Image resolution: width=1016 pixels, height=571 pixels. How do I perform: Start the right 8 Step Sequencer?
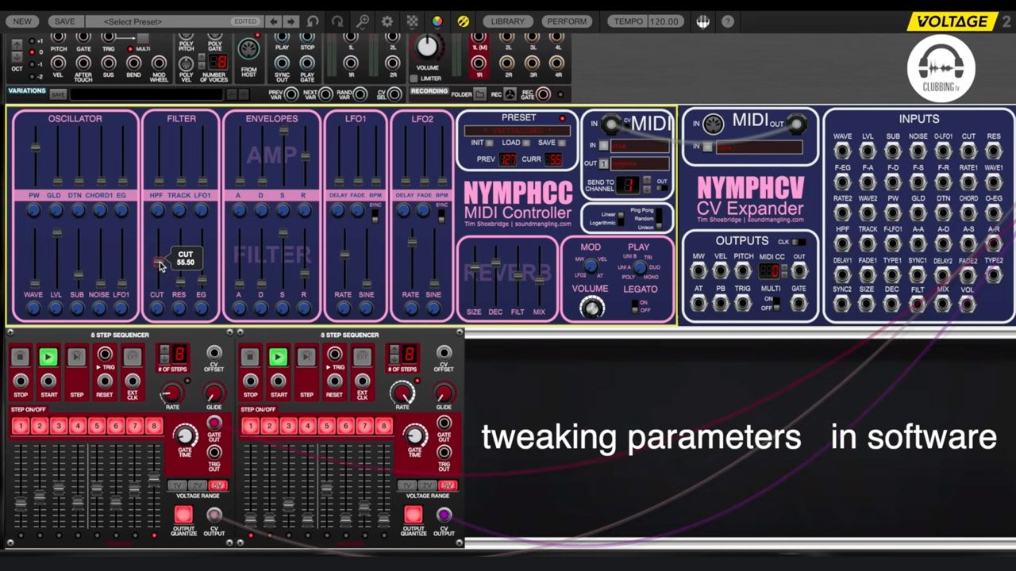278,357
